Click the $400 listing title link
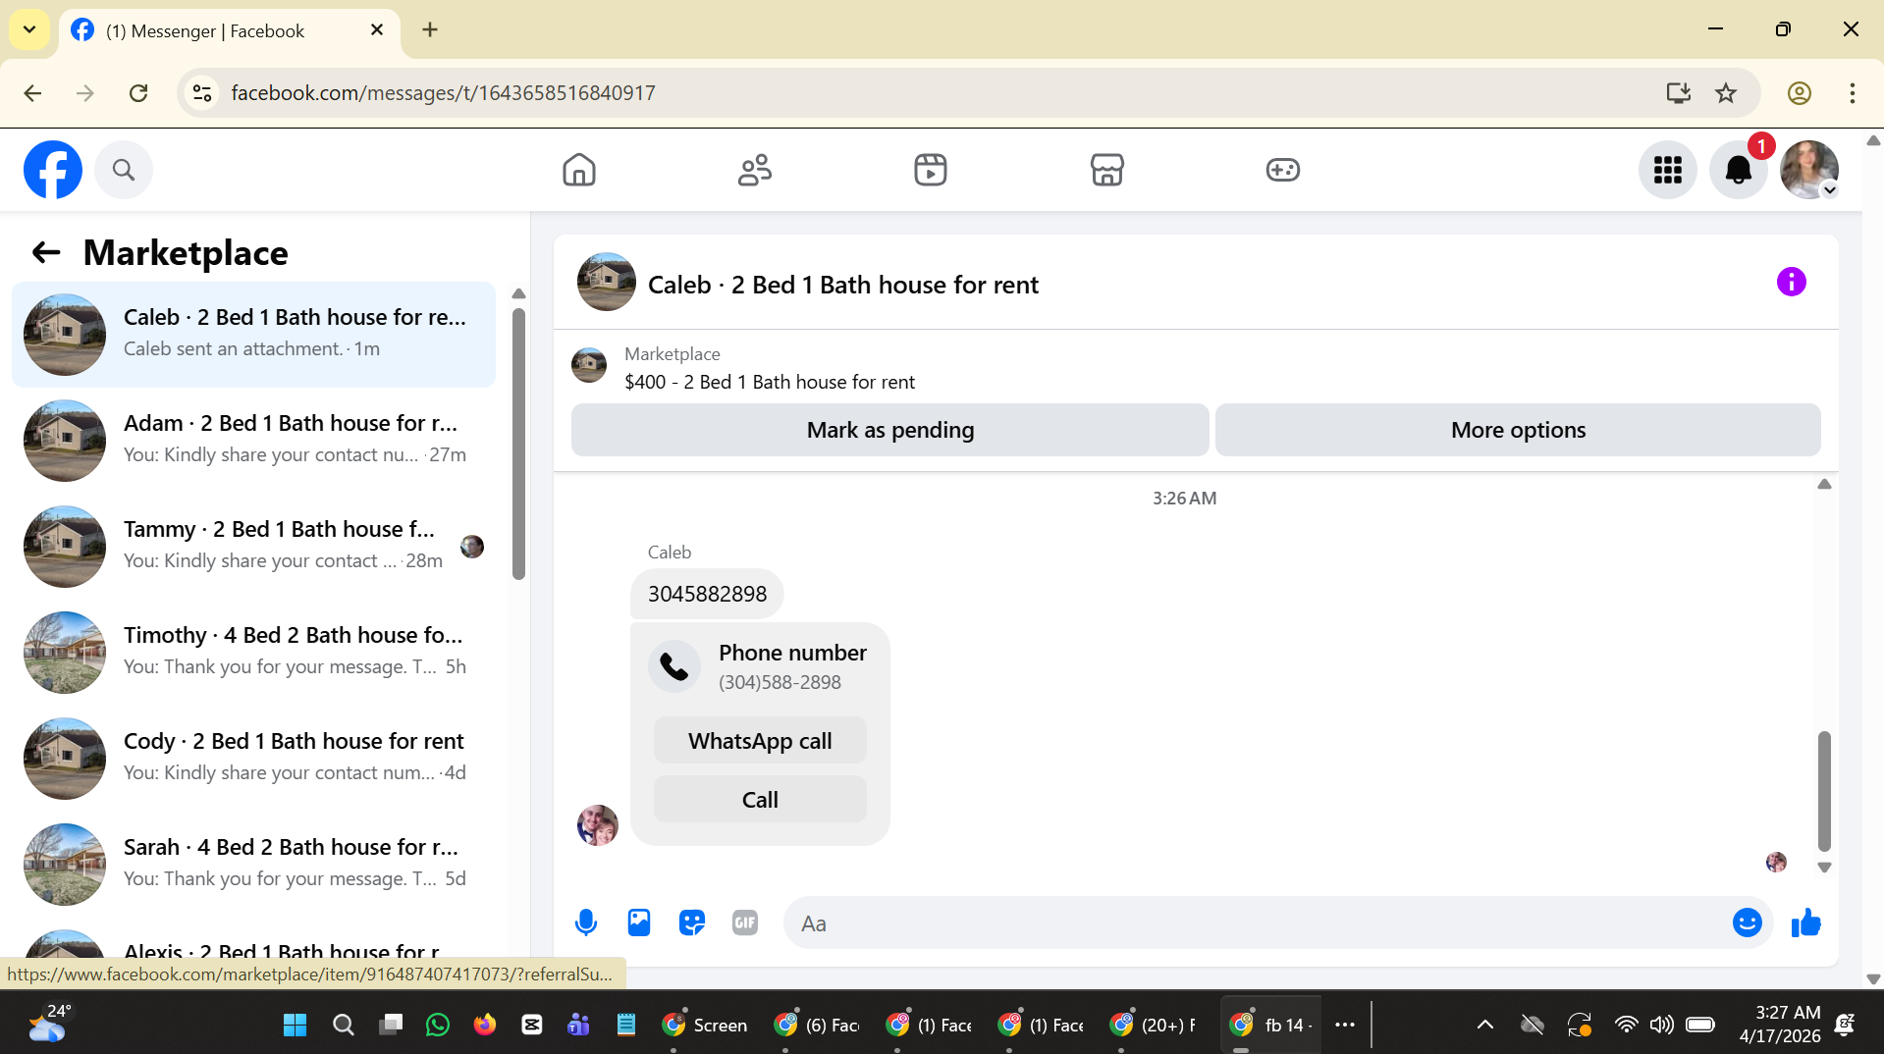This screenshot has width=1884, height=1054. (x=770, y=382)
